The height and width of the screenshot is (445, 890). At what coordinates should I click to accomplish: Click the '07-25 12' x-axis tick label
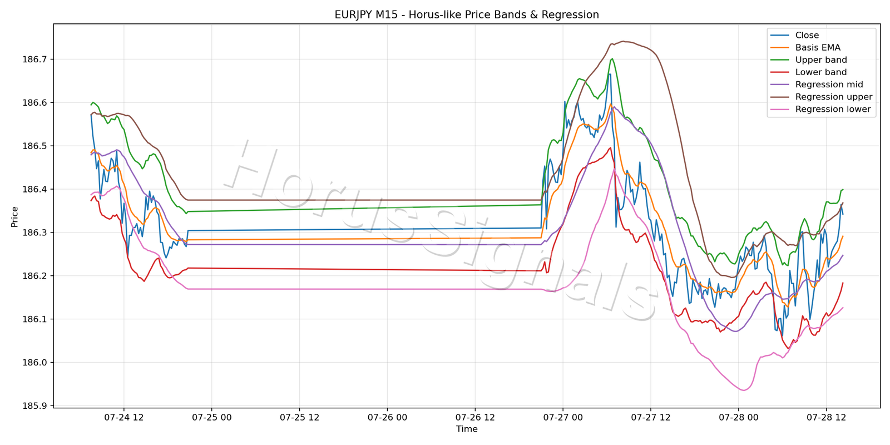(299, 417)
